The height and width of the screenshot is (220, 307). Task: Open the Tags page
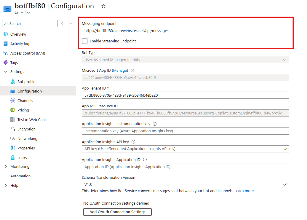[14, 63]
